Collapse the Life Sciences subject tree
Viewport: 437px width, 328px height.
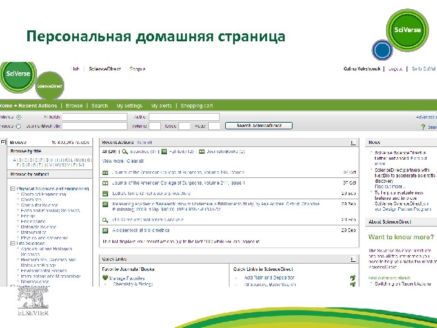[13, 243]
